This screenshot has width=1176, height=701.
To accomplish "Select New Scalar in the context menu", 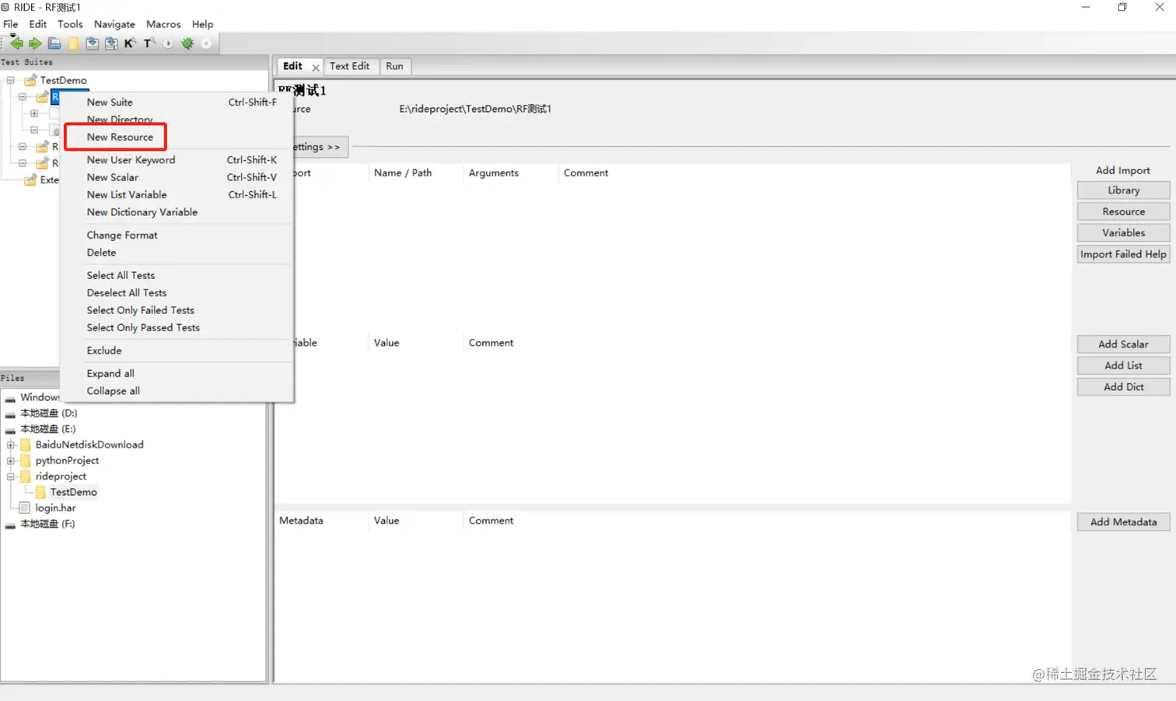I will pyautogui.click(x=177, y=178).
